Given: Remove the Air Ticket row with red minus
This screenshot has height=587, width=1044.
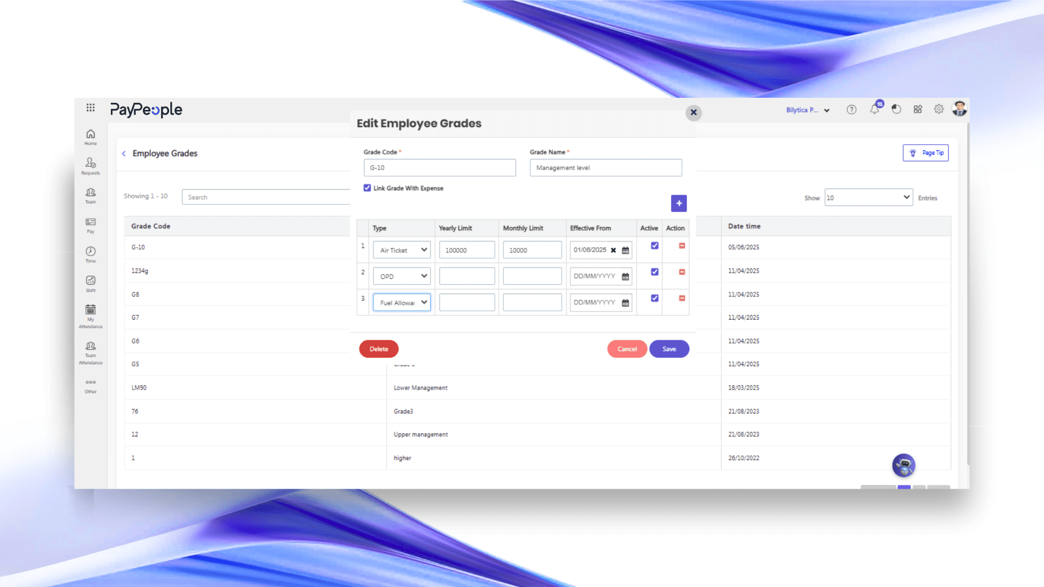Looking at the screenshot, I should tap(682, 246).
